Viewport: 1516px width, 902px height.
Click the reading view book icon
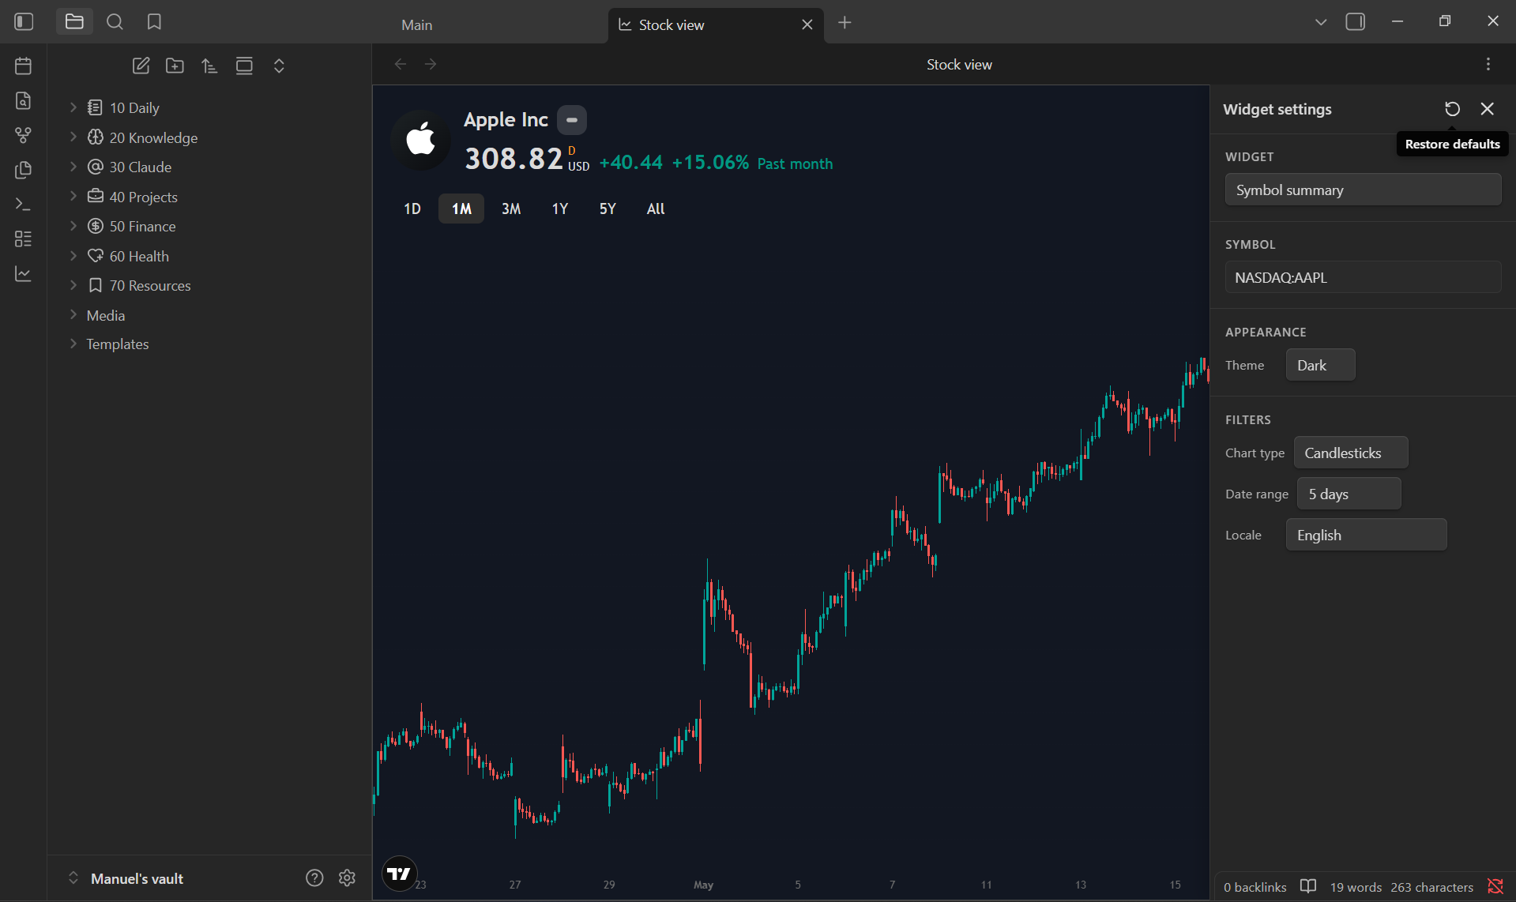1308,886
